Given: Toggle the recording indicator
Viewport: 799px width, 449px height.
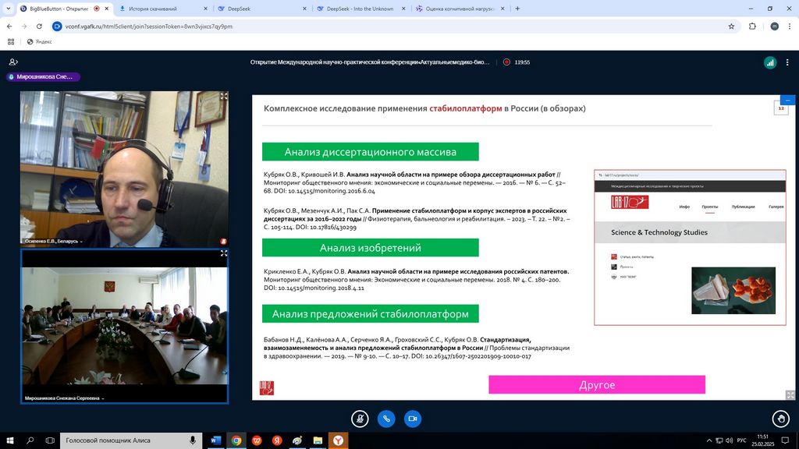Looking at the screenshot, I should point(506,62).
